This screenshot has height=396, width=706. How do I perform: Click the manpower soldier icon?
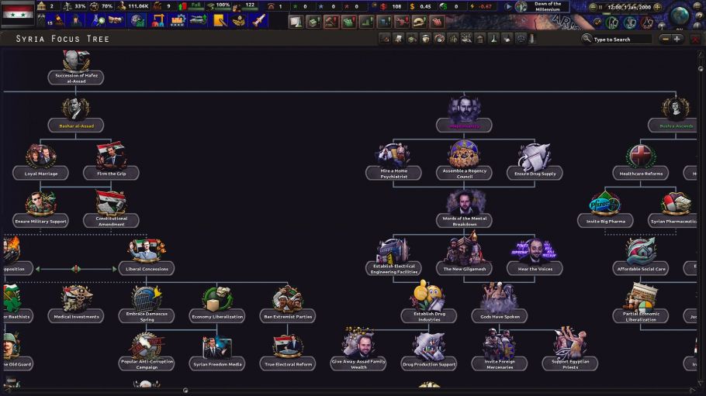(x=122, y=6)
